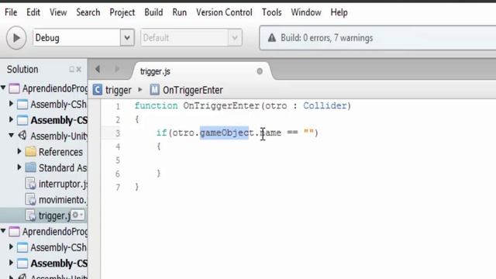Open the trigger class breadcrumb
This screenshot has height=279, width=496.
[x=119, y=90]
